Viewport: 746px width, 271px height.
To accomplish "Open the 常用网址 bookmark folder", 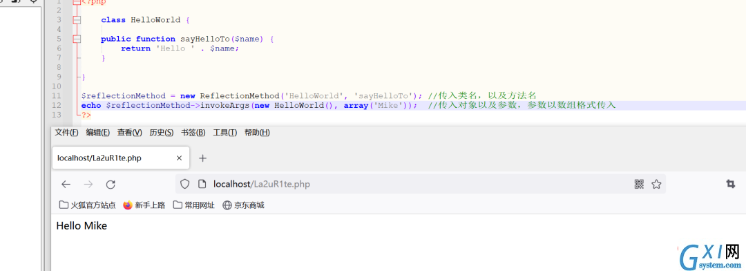I will [194, 205].
